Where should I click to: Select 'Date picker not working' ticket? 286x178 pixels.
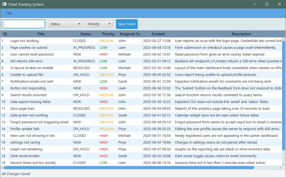coord(29,115)
